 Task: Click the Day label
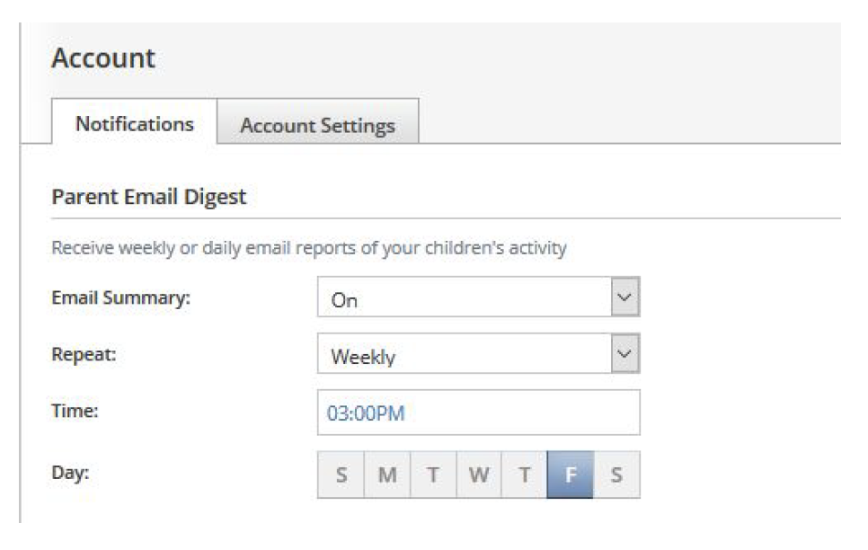pyautogui.click(x=70, y=473)
